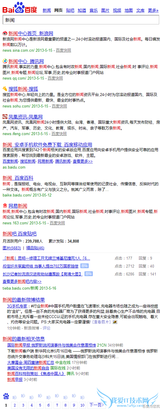Open 新闻百科特别策划《焦虑中国人》 article
The image size is (160, 410).
36,374
